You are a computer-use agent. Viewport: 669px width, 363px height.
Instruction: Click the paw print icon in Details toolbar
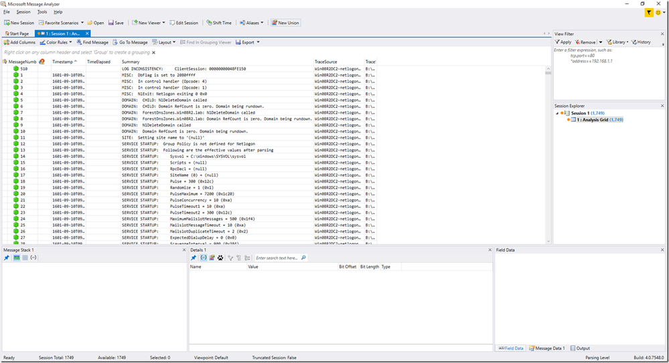pos(220,258)
